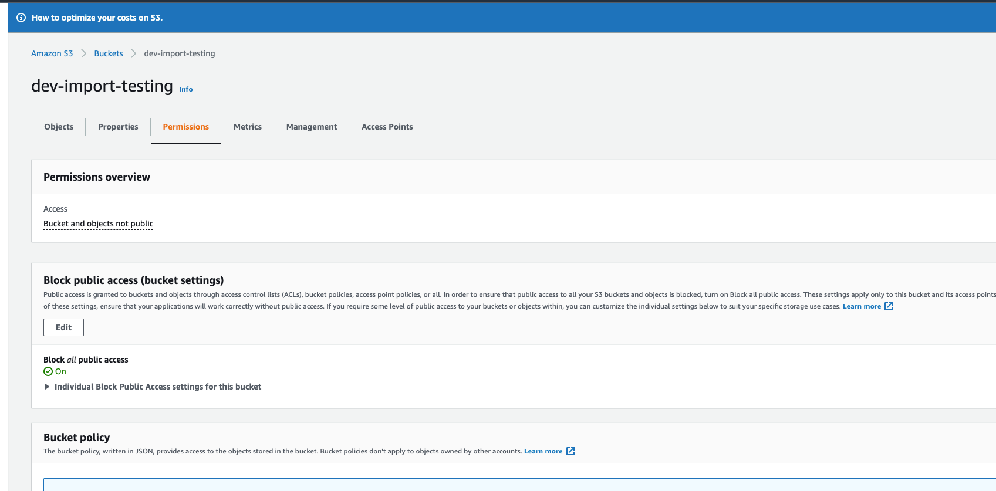This screenshot has width=996, height=491.
Task: Click the Bucket policy heading
Action: [x=77, y=438]
